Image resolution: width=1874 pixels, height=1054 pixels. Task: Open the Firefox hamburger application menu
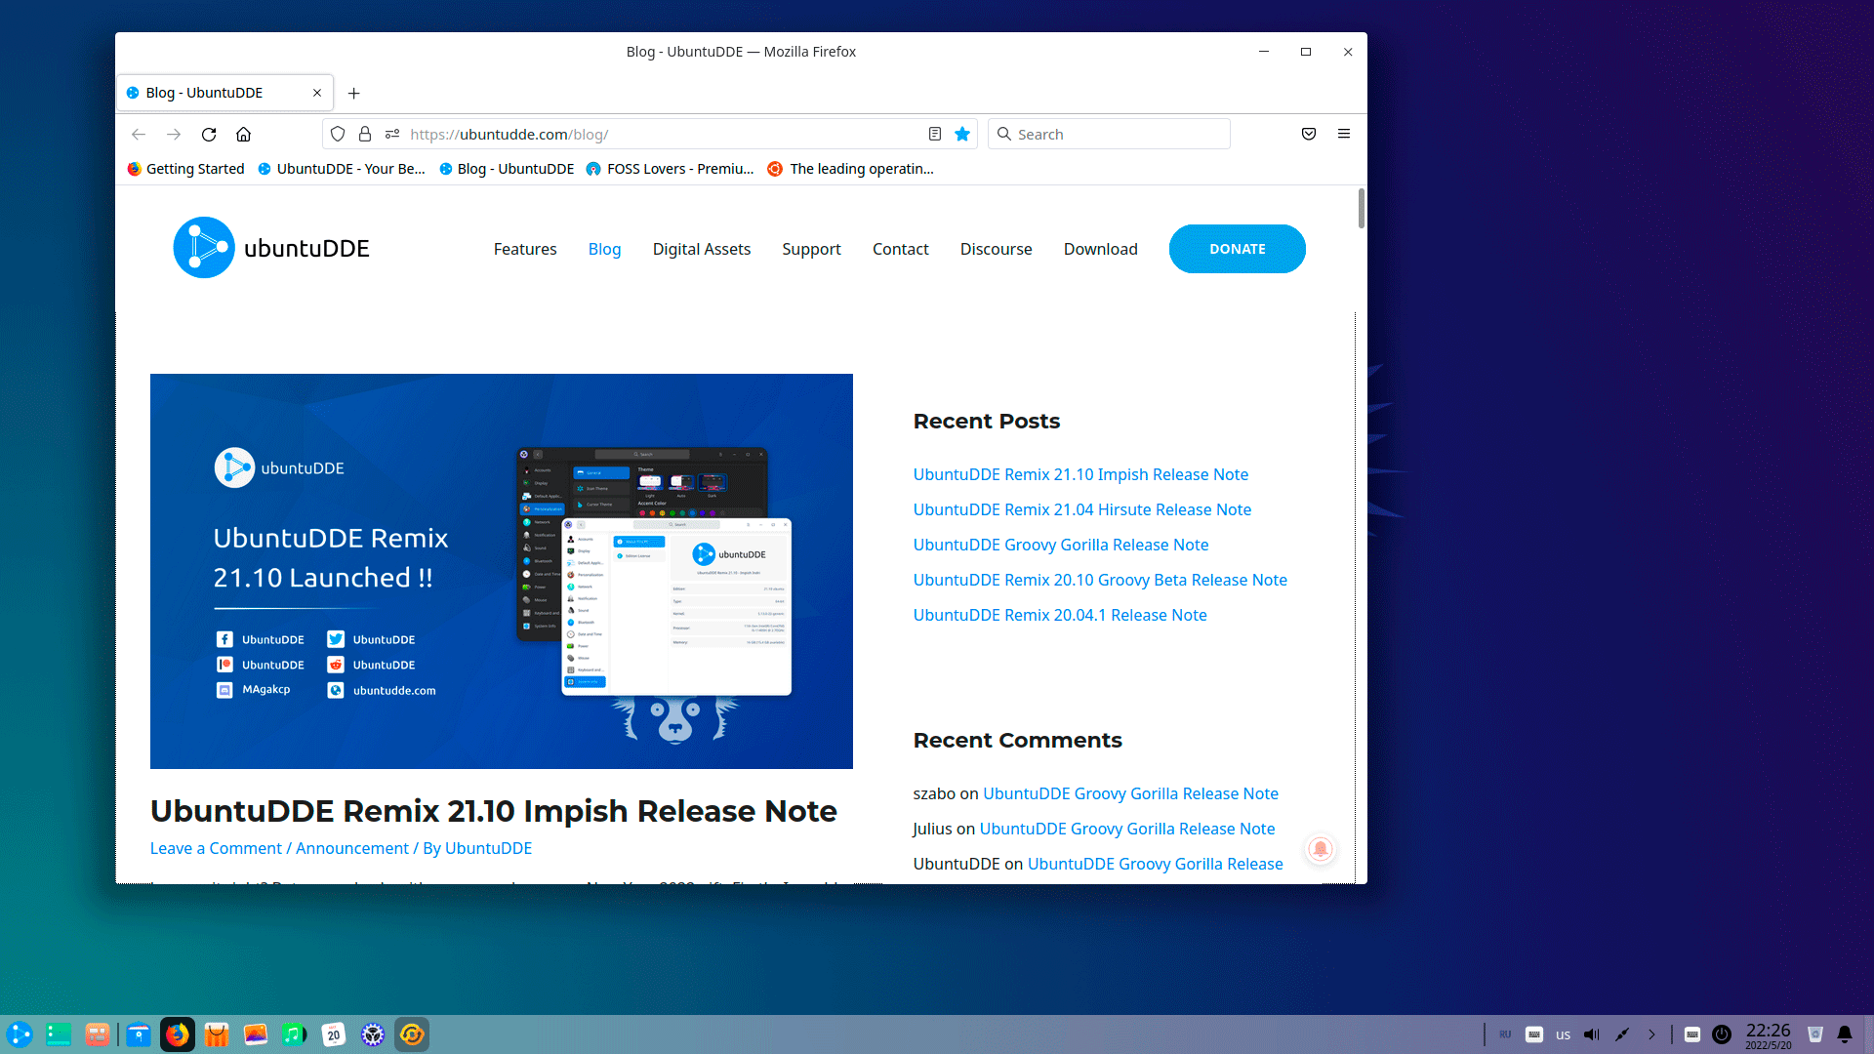point(1344,135)
